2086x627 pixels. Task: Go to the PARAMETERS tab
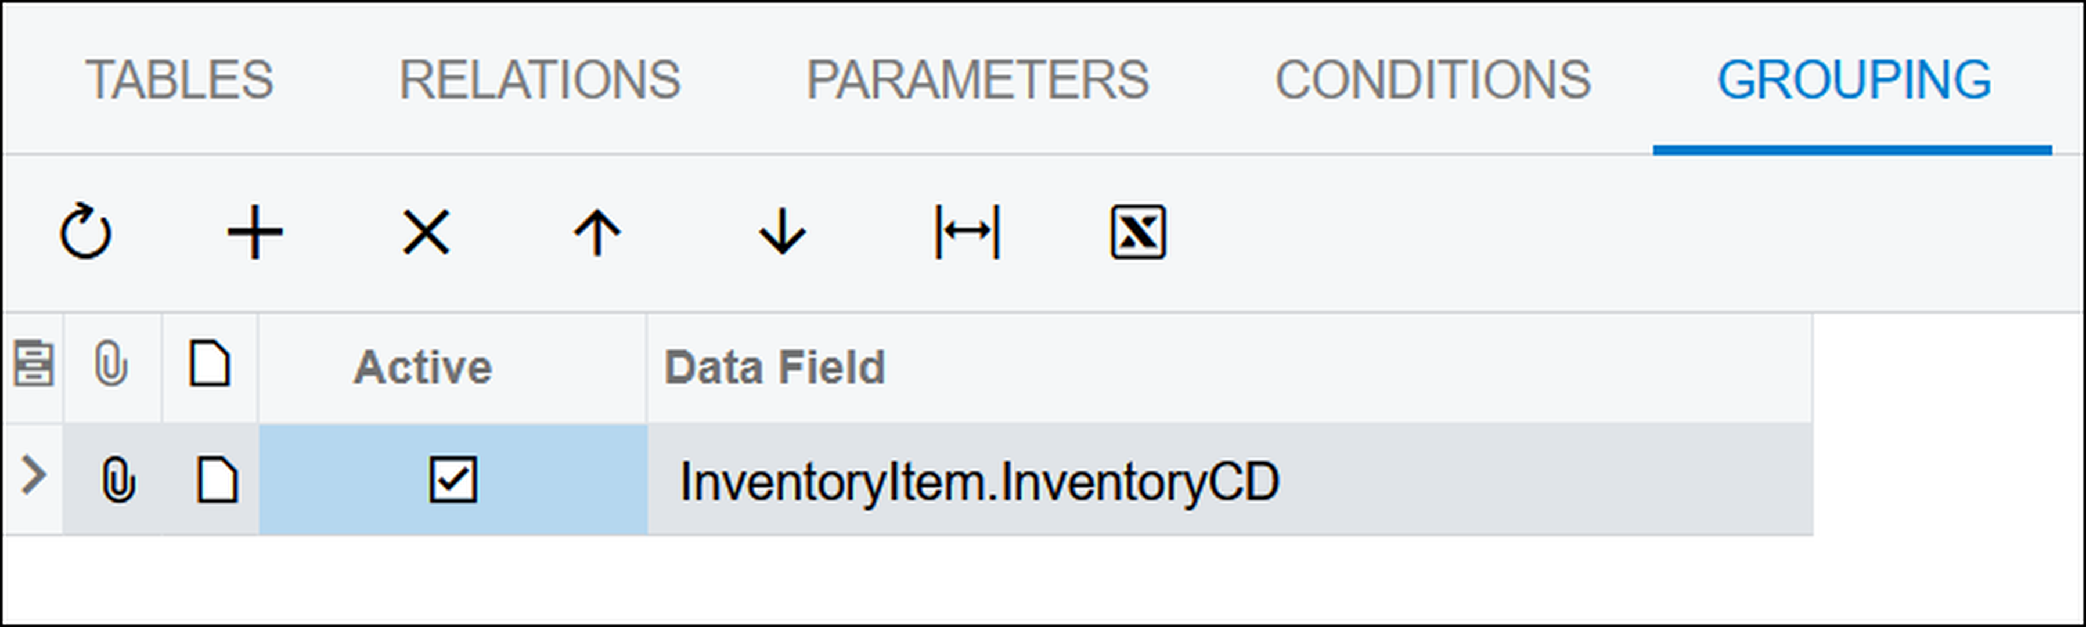[978, 80]
